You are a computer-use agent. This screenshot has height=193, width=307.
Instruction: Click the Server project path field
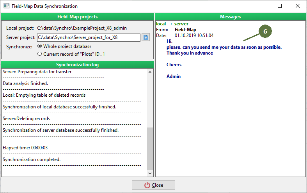click(x=89, y=37)
